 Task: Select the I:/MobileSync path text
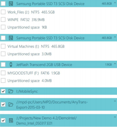(27, 91)
